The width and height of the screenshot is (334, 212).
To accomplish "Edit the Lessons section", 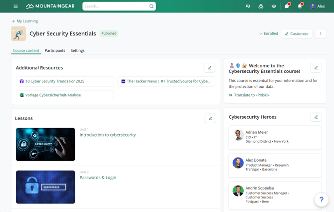I will pyautogui.click(x=210, y=118).
